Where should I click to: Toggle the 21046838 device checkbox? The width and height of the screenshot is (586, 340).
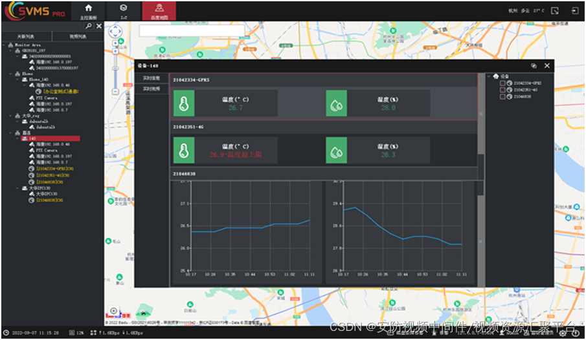[x=502, y=97]
